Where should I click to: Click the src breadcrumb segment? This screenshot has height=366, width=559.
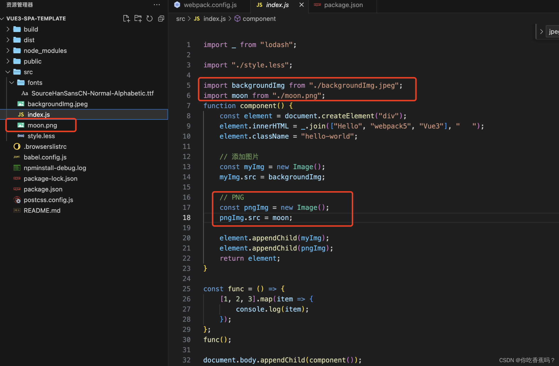pos(180,19)
